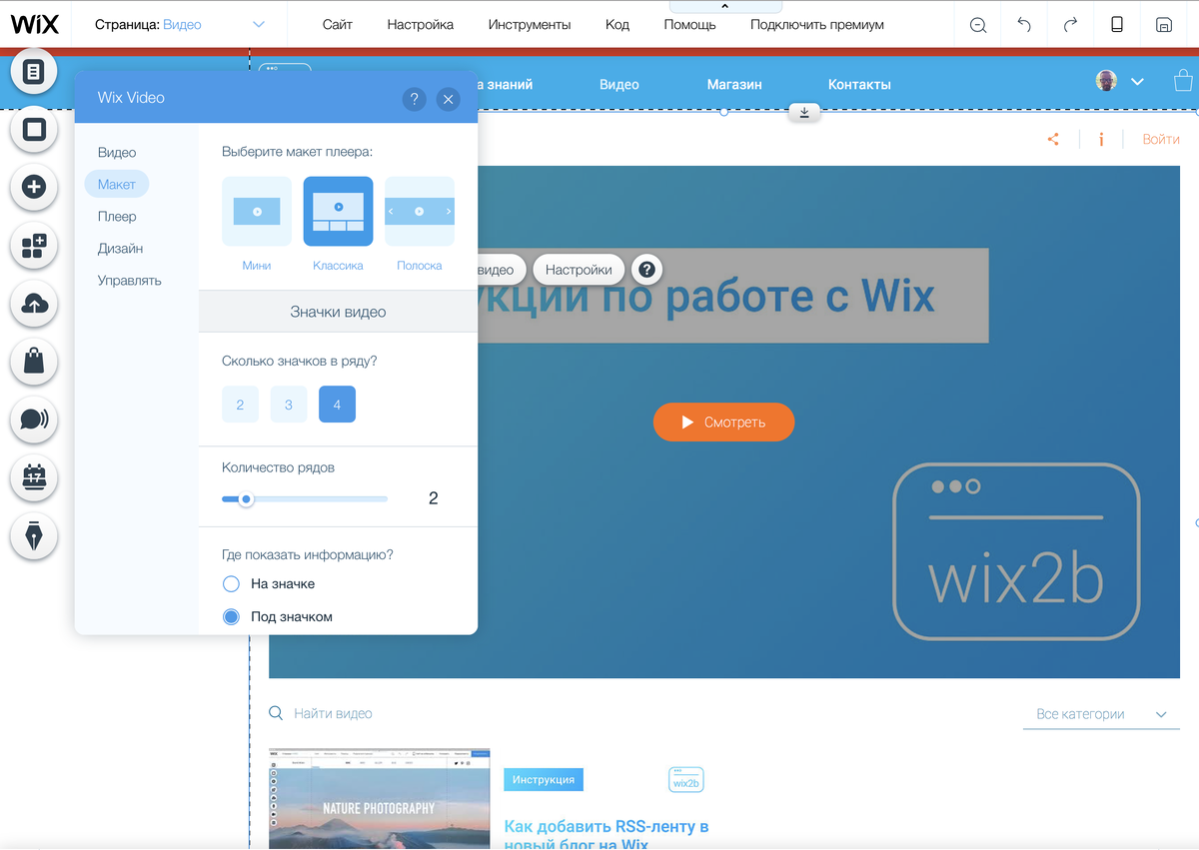Select Под значком radio option

tap(231, 616)
